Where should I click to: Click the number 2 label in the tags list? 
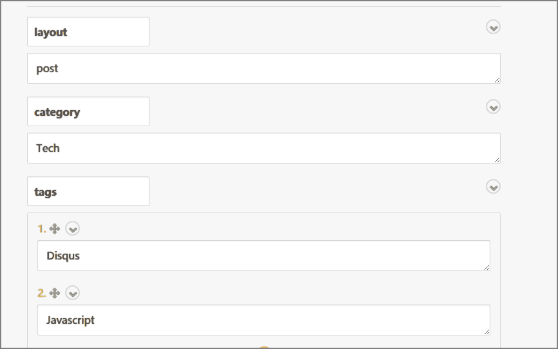tap(42, 294)
